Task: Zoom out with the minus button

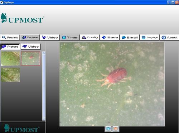Action: point(116,129)
